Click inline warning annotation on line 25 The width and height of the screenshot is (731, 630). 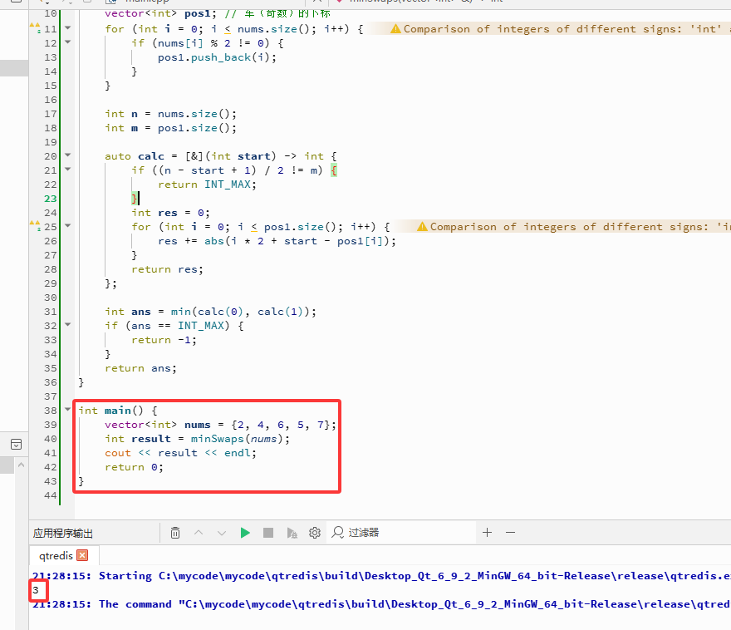tap(573, 227)
